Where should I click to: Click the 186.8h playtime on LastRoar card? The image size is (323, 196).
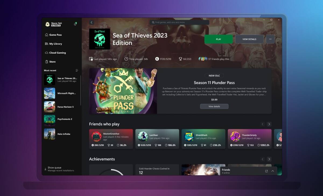171,145
